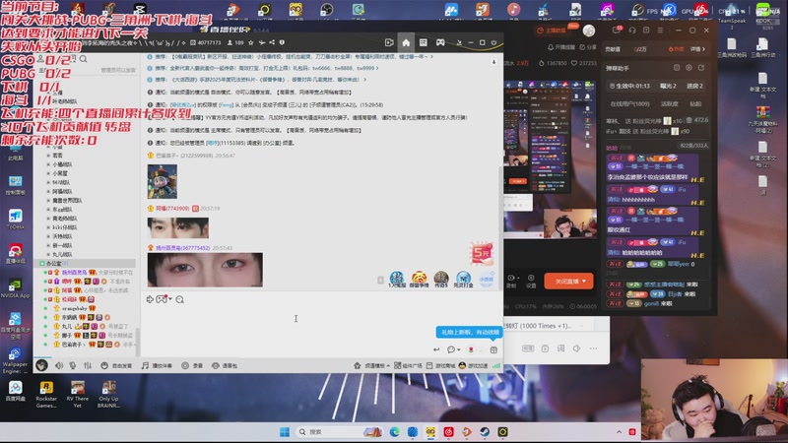
Task: Click the screenshot search icon above the input box
Action: click(180, 299)
